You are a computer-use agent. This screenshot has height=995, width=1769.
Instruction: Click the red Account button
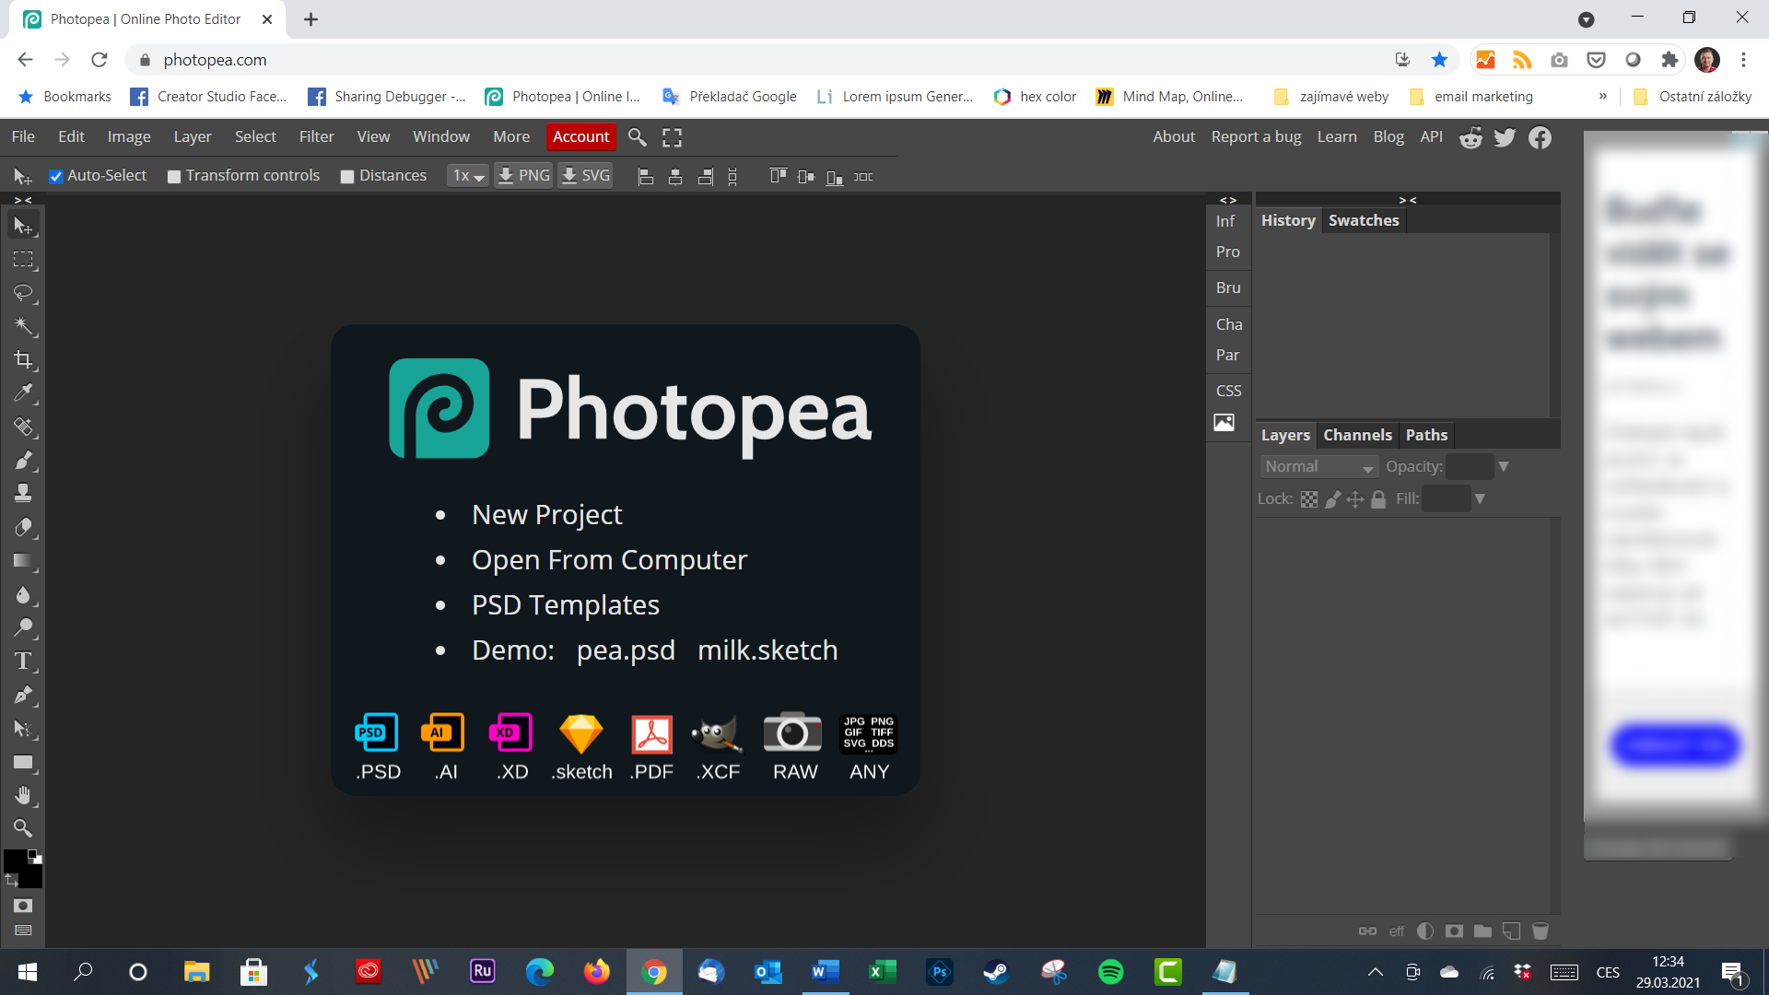point(581,136)
